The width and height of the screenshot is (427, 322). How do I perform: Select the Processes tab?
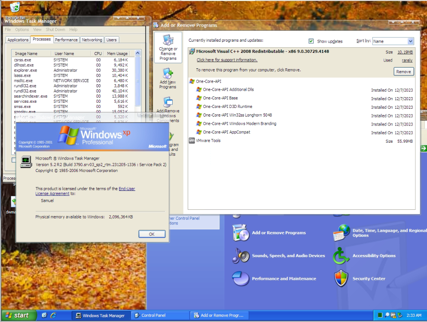coord(42,39)
